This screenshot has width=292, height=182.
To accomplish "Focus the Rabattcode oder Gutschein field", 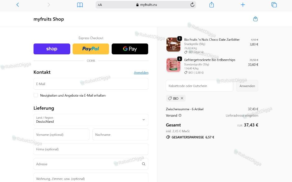I will 199,86.
